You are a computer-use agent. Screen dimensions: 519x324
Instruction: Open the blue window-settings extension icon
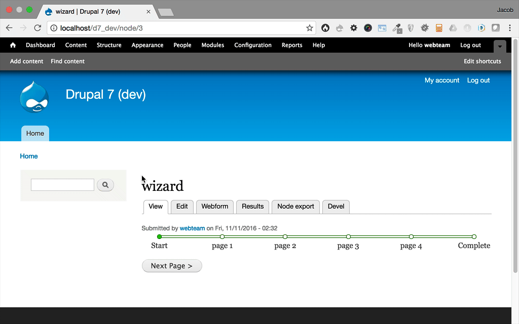(x=382, y=28)
